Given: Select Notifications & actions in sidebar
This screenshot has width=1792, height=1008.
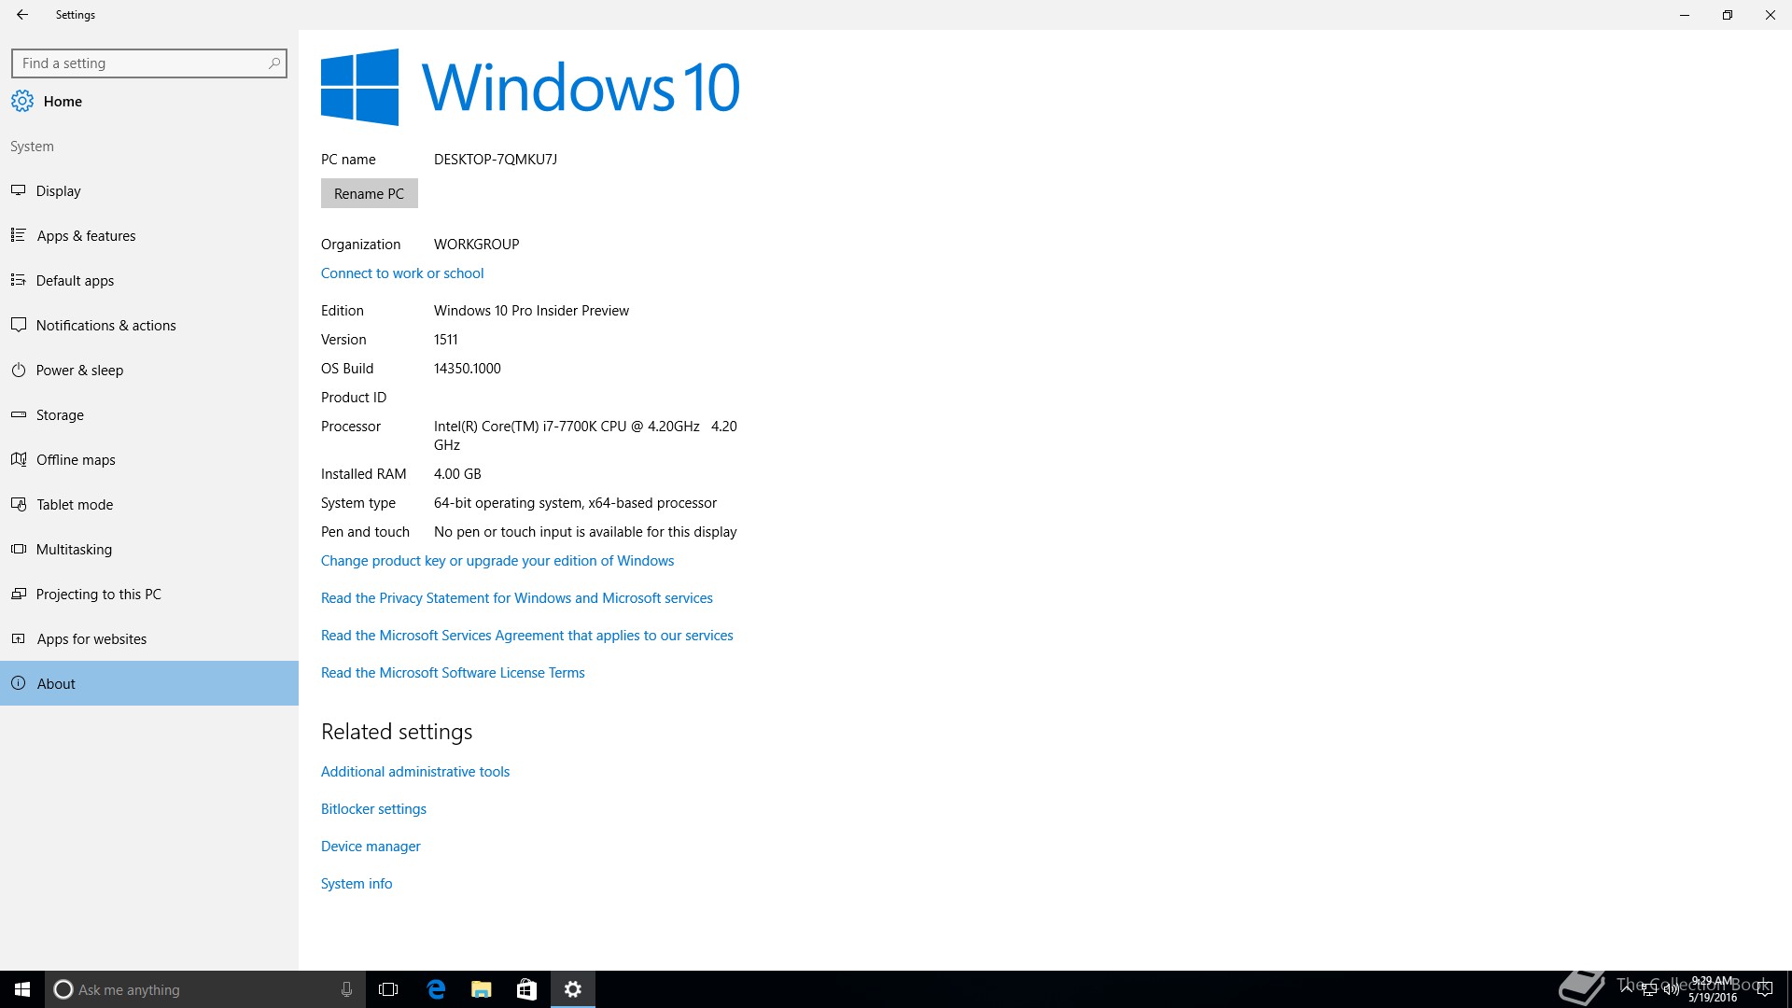Looking at the screenshot, I should click(x=105, y=325).
